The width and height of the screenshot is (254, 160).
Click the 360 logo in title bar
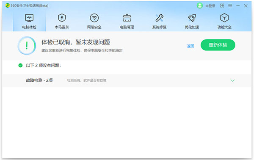coord(8,6)
